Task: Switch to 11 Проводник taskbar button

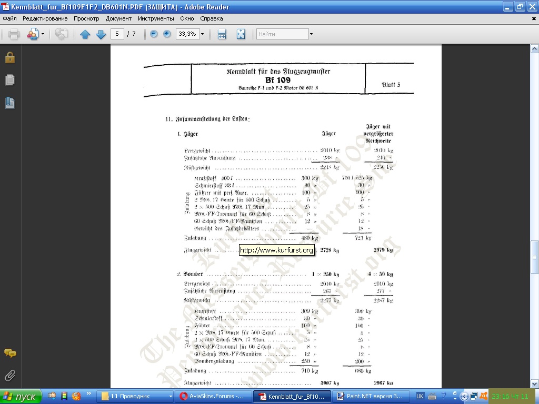Action: pos(136,397)
